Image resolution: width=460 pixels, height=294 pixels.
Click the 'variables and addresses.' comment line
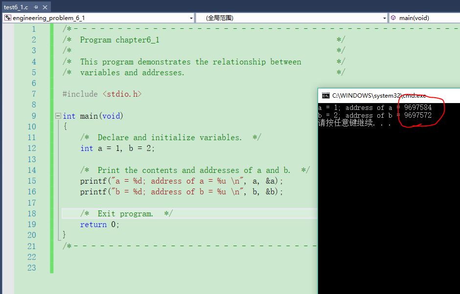[x=132, y=73]
